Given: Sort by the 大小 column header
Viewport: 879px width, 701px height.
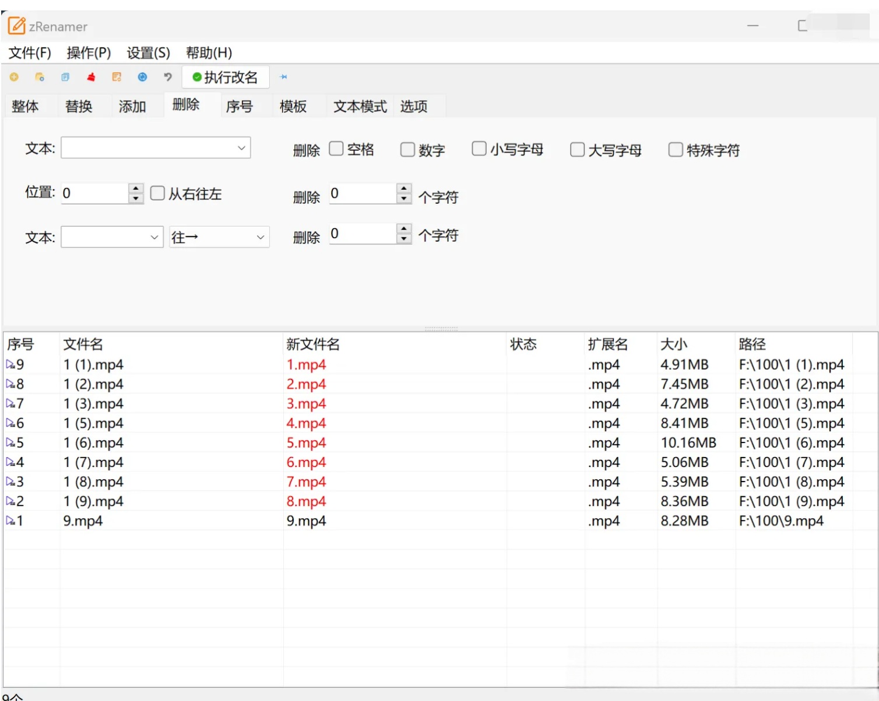Looking at the screenshot, I should [x=696, y=344].
